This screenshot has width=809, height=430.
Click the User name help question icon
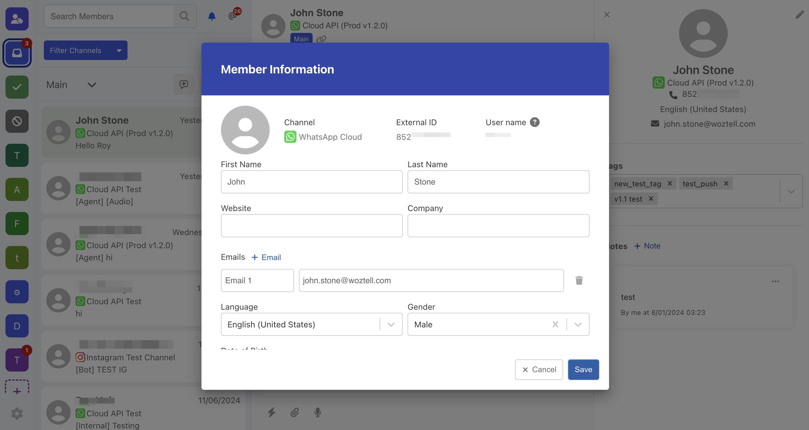point(534,122)
